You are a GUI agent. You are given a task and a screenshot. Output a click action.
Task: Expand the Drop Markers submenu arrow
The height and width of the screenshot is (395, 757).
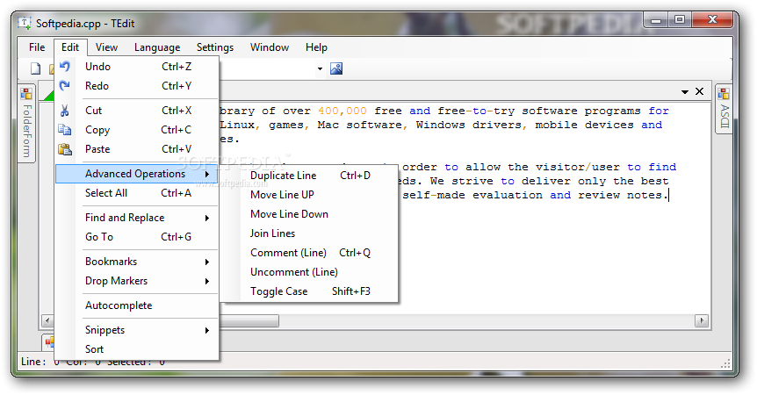(x=207, y=281)
